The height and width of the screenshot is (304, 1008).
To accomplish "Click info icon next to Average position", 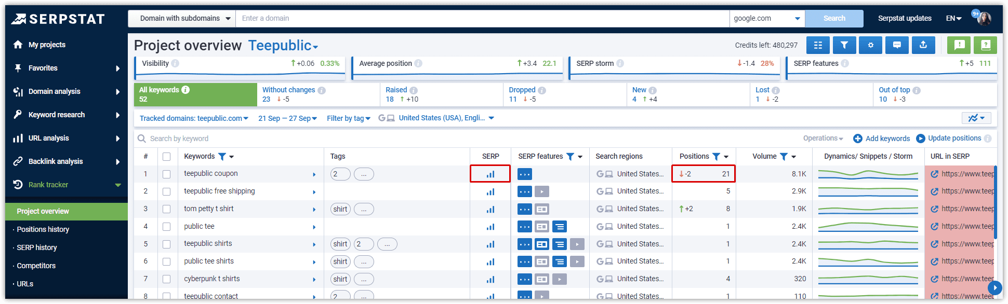I will [x=418, y=63].
